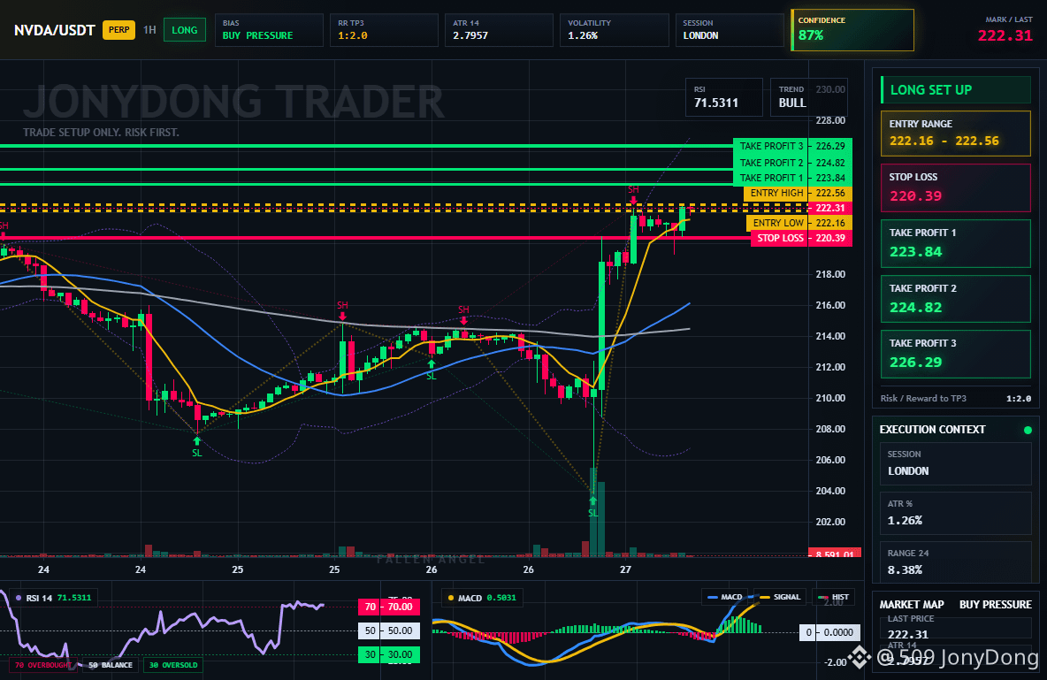Toggle the 30 OVERSOLD legend chip
Viewport: 1047px width, 680px height.
pyautogui.click(x=173, y=665)
